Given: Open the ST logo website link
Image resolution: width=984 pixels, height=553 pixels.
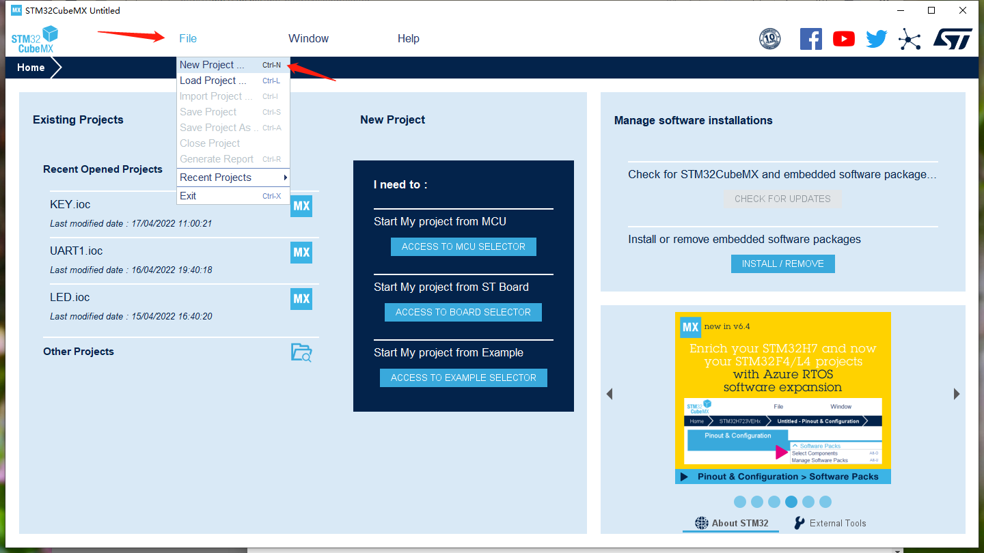Looking at the screenshot, I should 953,39.
